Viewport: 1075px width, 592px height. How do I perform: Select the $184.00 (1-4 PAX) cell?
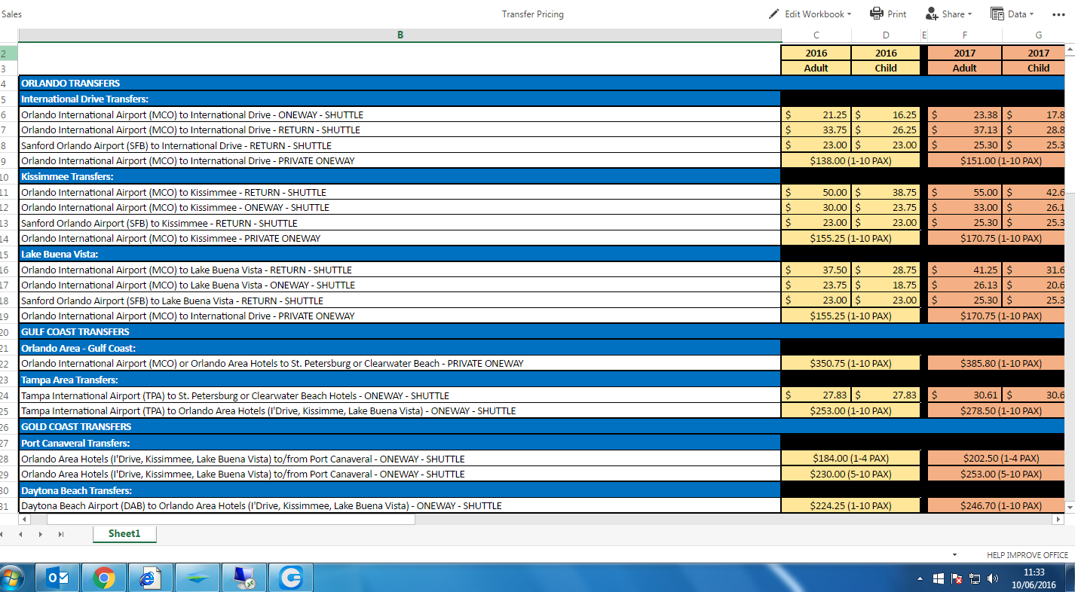[851, 459]
